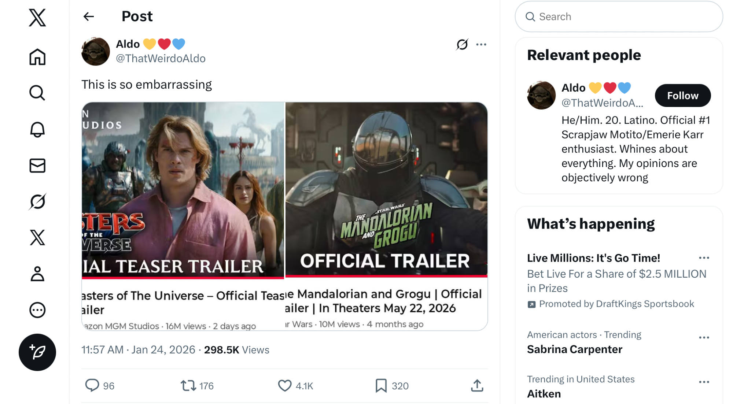Go to the Home timeline icon
733x404 pixels.
[x=37, y=57]
